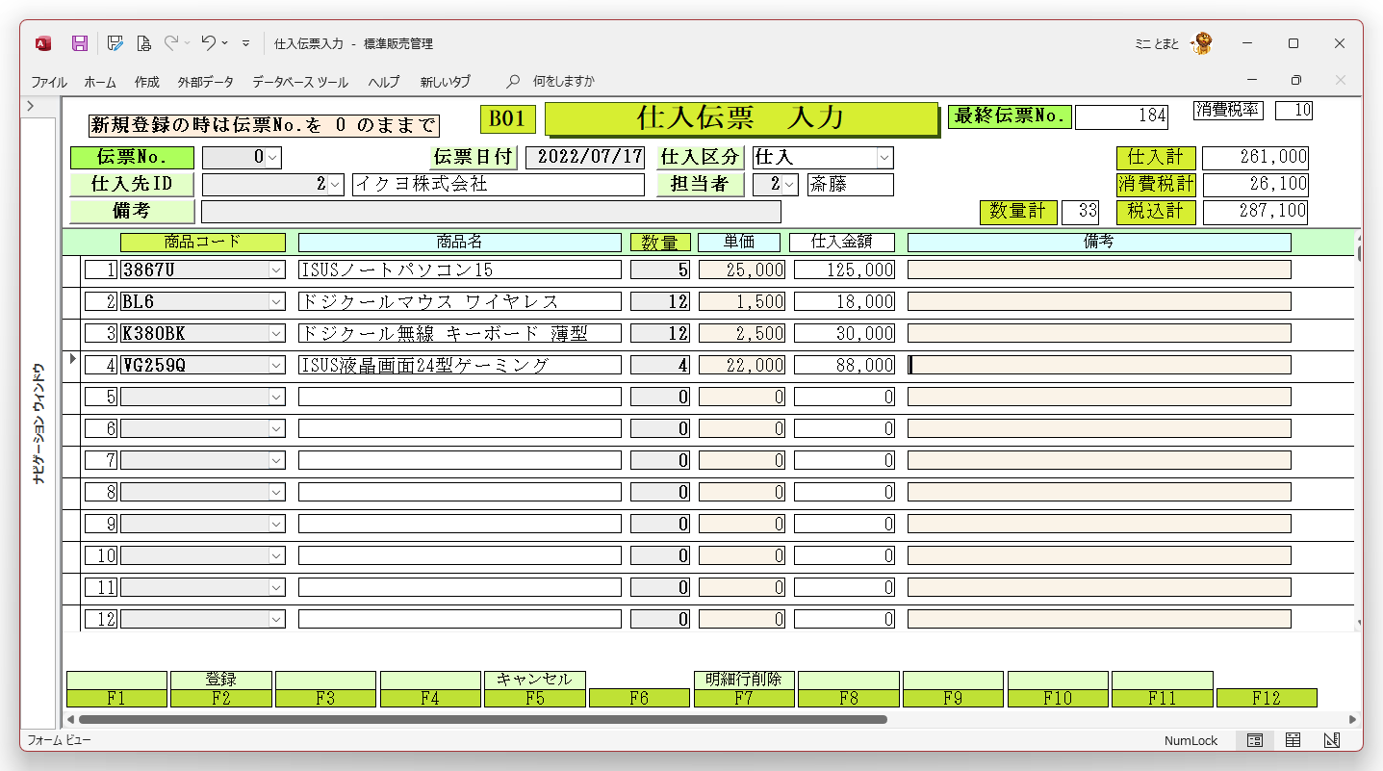1383x771 pixels.
Task: Click the 担当者 label button
Action: tap(701, 184)
